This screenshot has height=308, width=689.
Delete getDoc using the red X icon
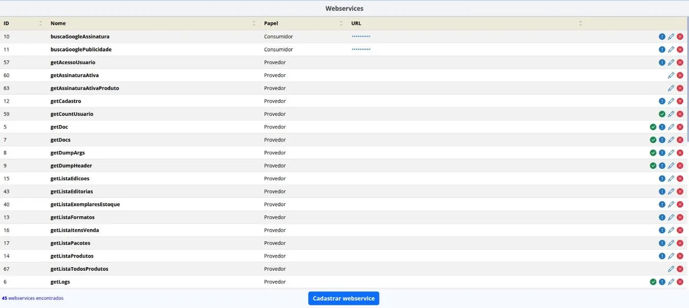point(680,127)
